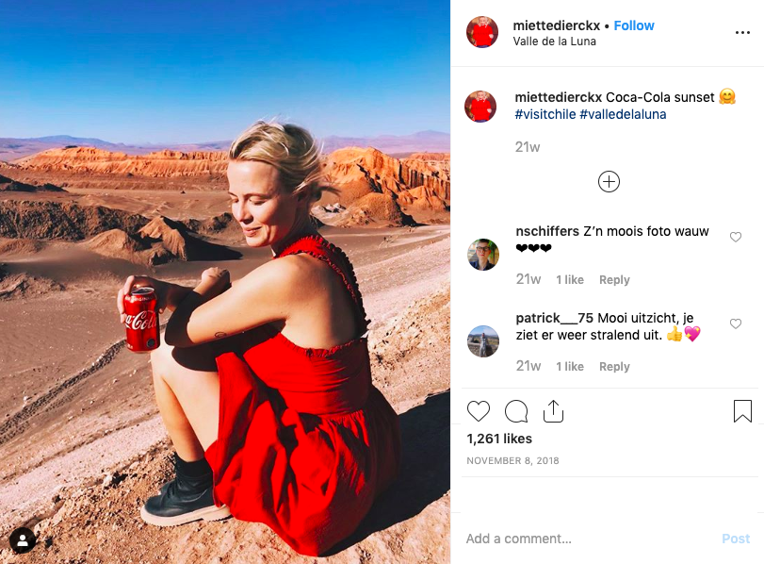The height and width of the screenshot is (564, 764).
Task: Open the three-dot more options menu
Action: coord(742,32)
